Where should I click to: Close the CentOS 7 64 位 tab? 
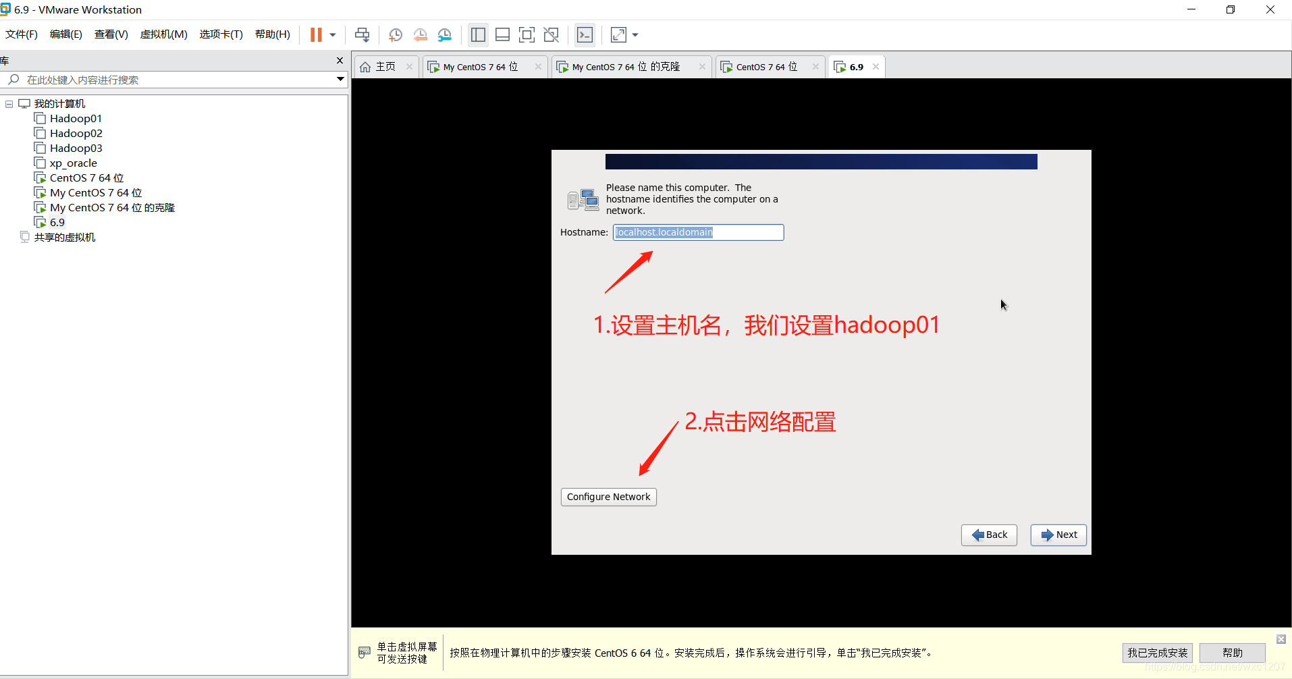[815, 67]
